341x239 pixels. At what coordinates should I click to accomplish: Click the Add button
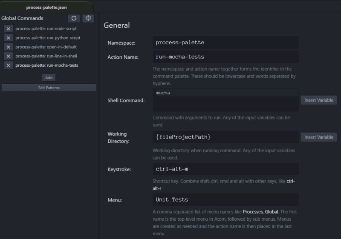click(x=49, y=78)
